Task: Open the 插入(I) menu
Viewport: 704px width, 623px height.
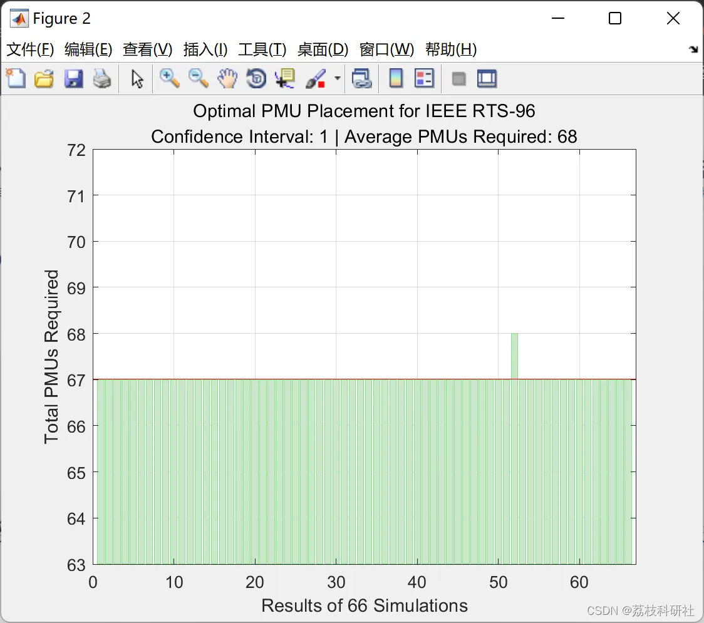Action: click(205, 49)
